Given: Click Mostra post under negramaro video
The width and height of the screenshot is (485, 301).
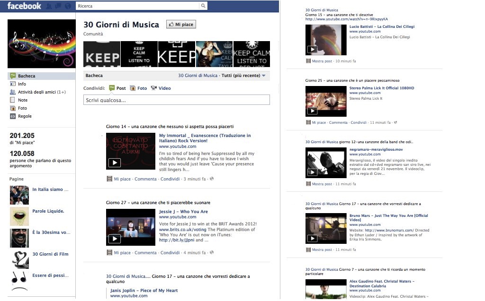Looking at the screenshot, I should (x=322, y=184).
